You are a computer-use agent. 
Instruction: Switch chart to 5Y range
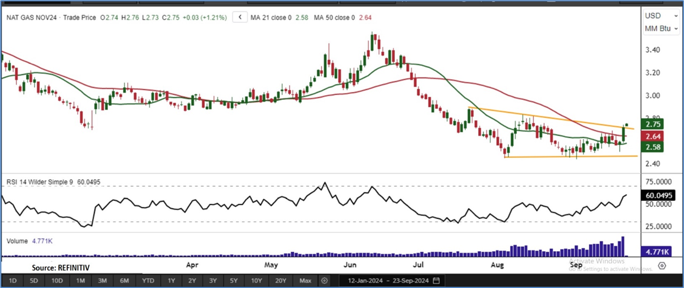coord(234,280)
